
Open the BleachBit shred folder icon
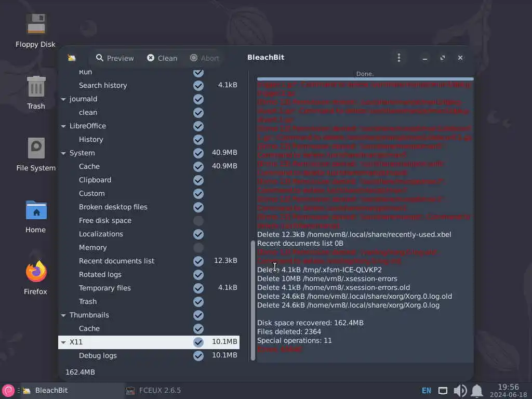tap(72, 58)
